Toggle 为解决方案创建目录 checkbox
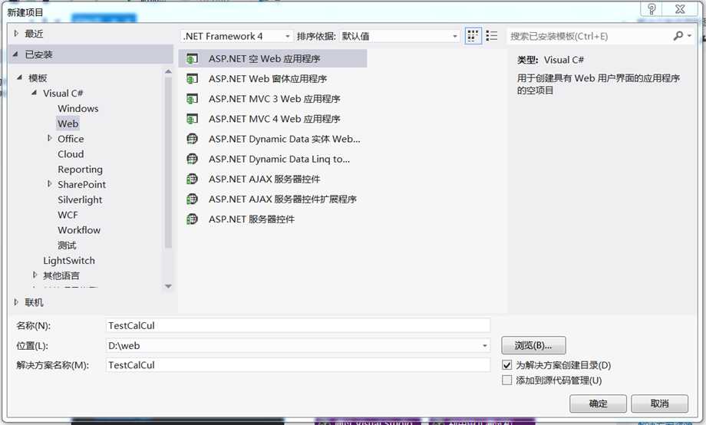The width and height of the screenshot is (706, 425). pyautogui.click(x=507, y=365)
